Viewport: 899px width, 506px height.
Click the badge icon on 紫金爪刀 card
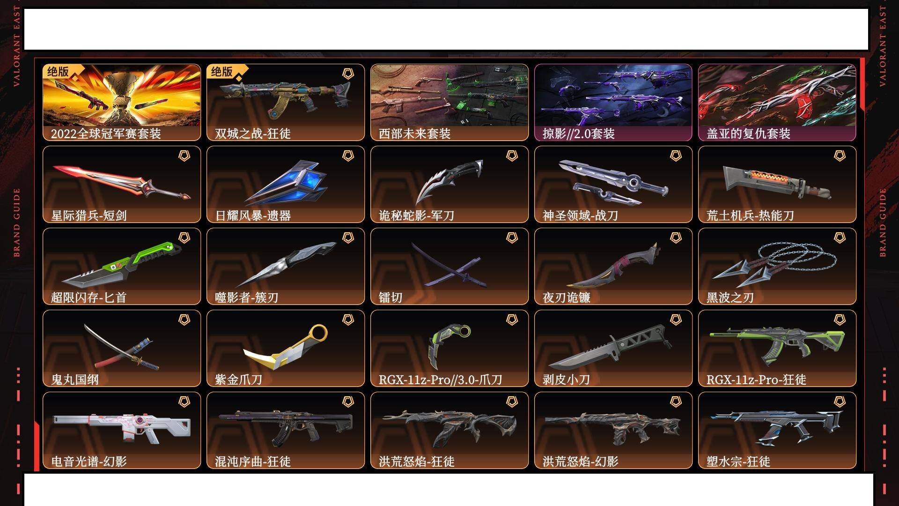click(348, 320)
